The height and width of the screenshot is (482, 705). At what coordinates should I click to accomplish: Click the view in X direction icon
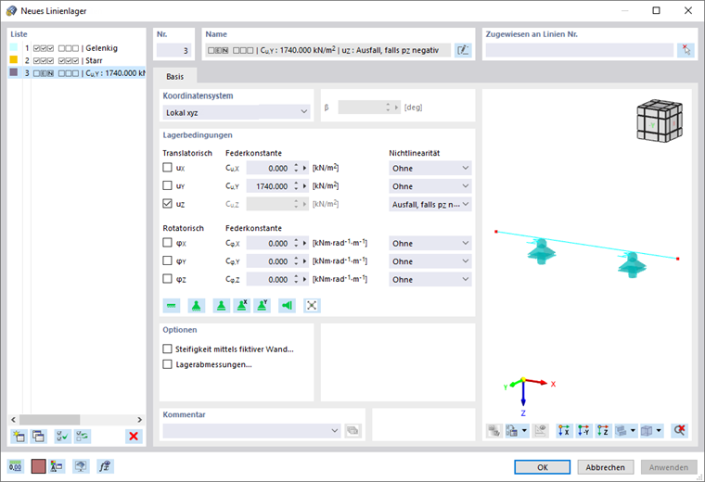click(x=564, y=431)
